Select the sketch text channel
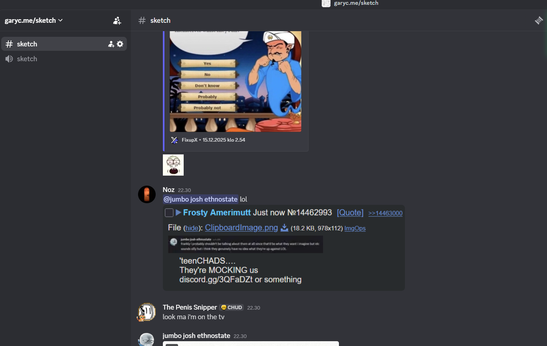 64,44
